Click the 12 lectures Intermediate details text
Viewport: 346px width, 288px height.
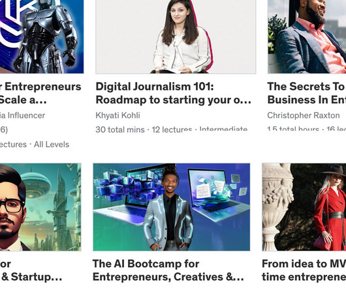point(200,129)
